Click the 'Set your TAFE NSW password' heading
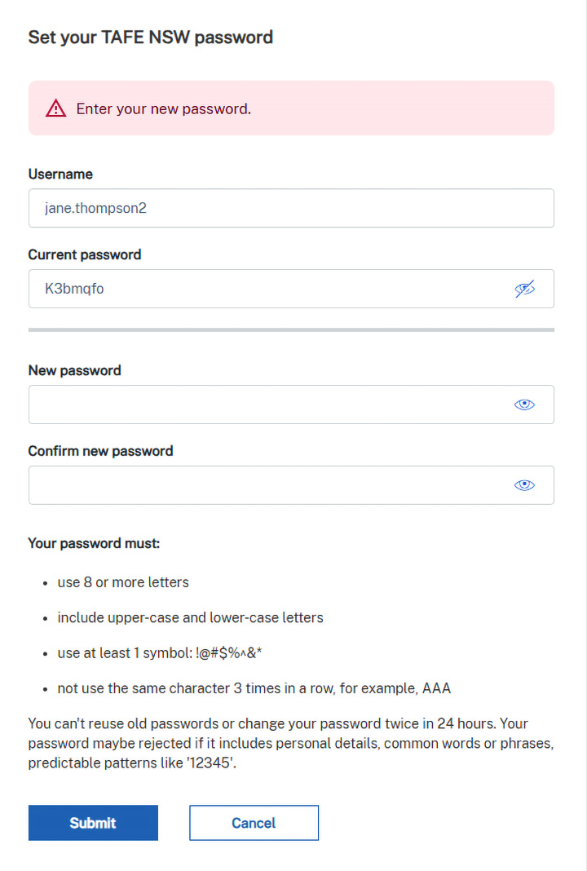 [150, 37]
